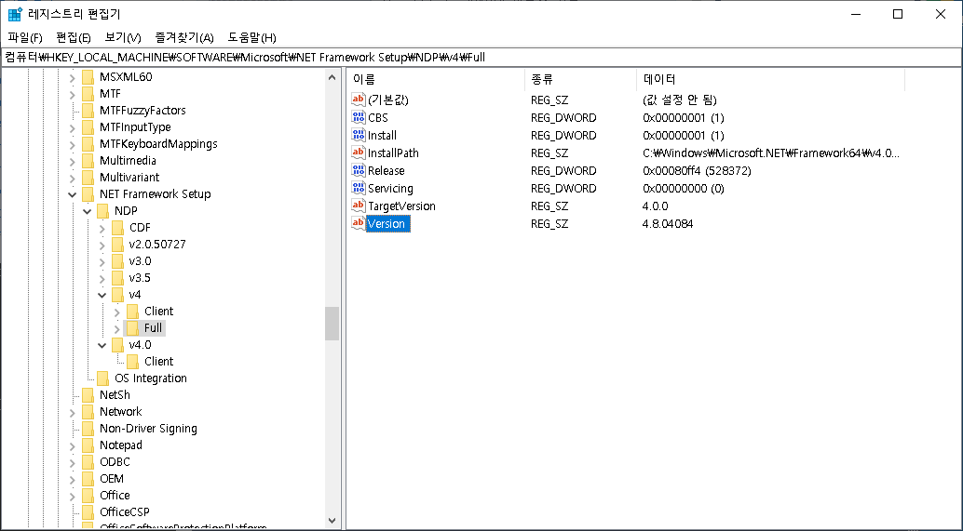963x531 pixels.
Task: Click the string icon beside Version
Action: [x=358, y=224]
